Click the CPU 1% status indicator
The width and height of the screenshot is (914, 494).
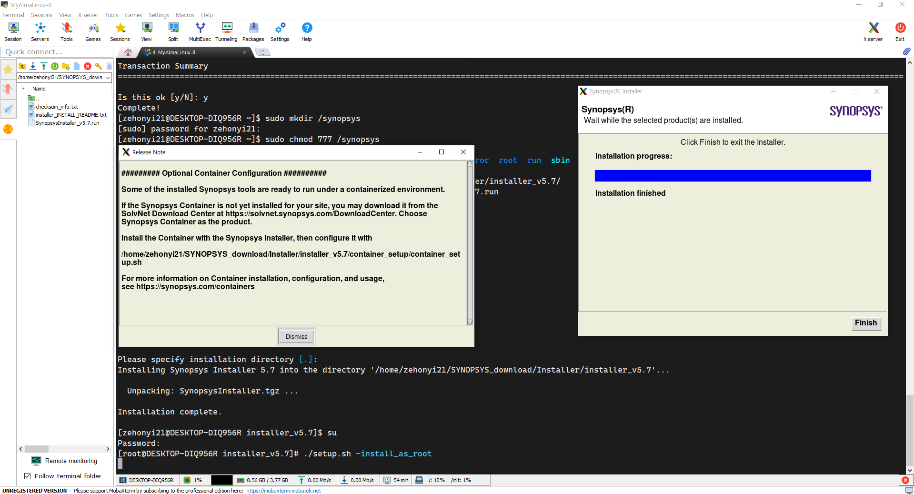coord(193,480)
